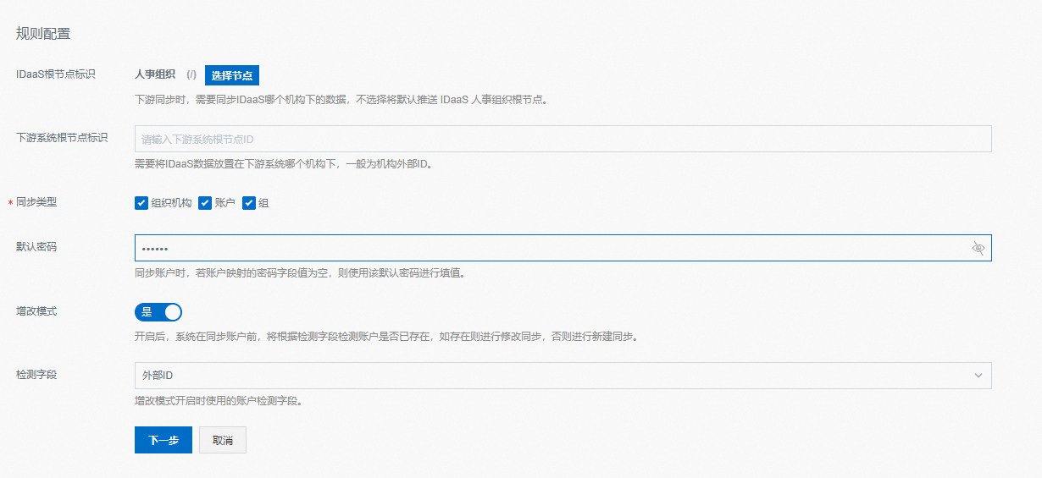Click the (/) node path indicator
This screenshot has width=1042, height=478.
191,75
